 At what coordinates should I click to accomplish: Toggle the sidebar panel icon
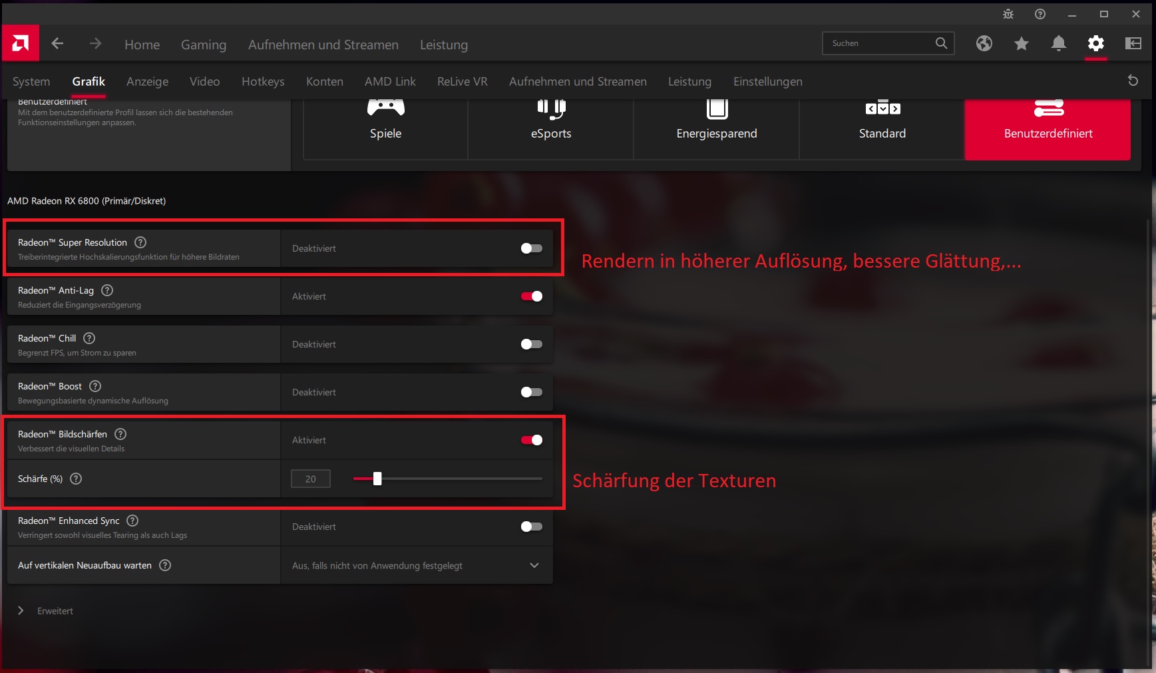point(1133,43)
